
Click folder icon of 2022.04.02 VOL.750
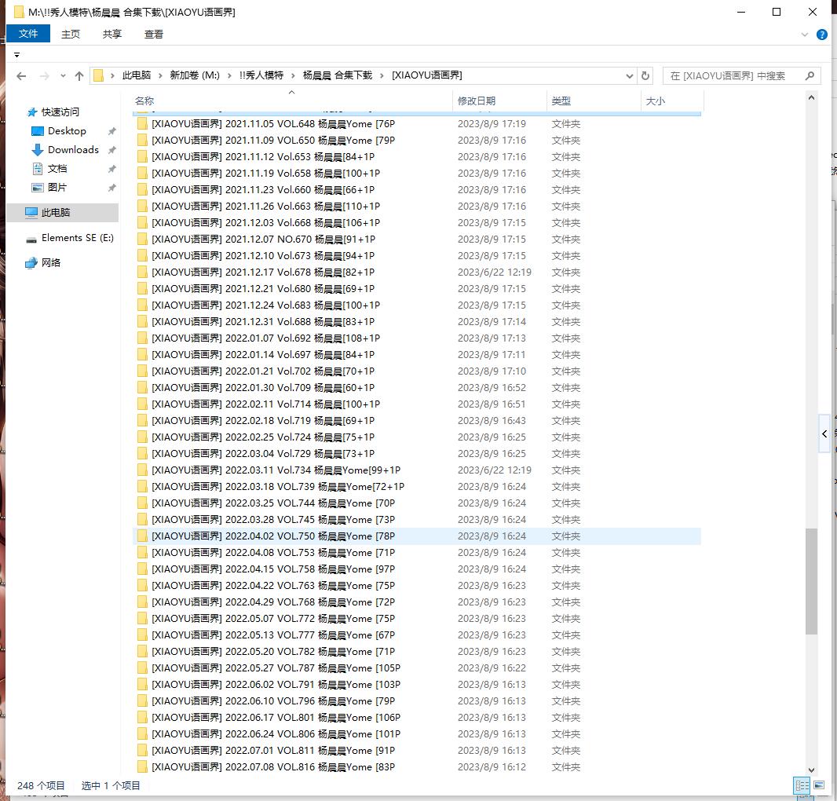(143, 536)
